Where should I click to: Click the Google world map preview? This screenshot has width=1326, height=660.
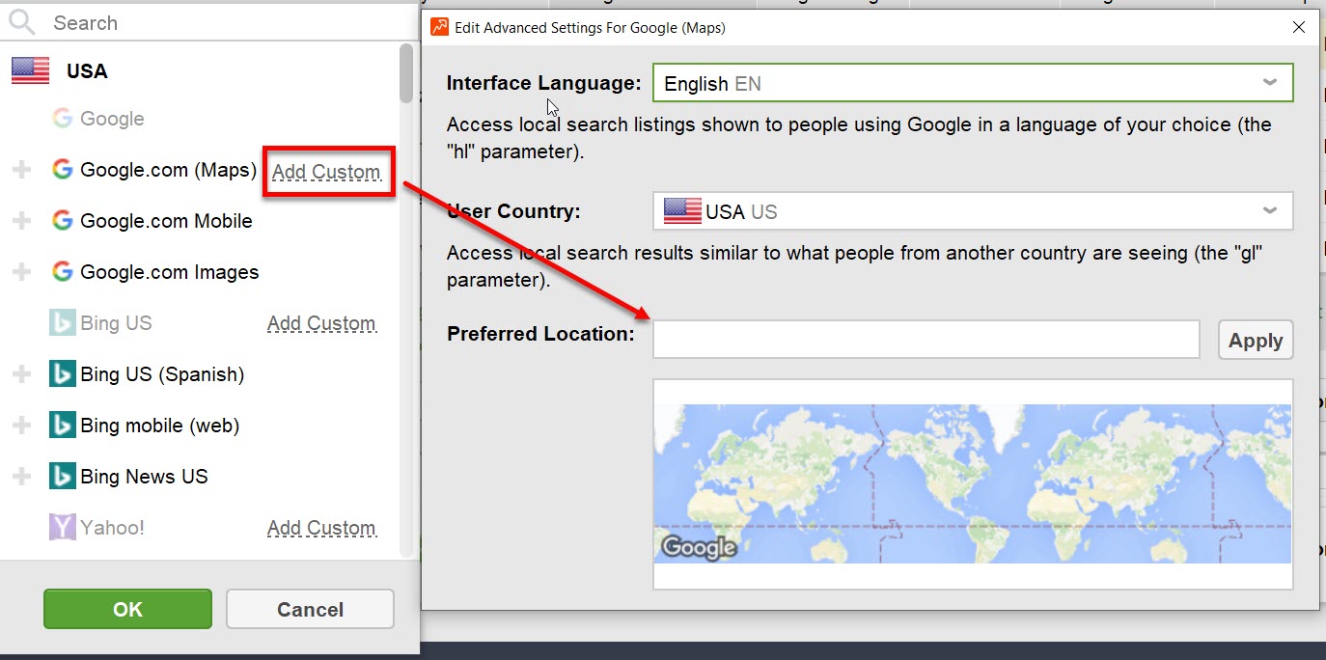click(x=973, y=482)
